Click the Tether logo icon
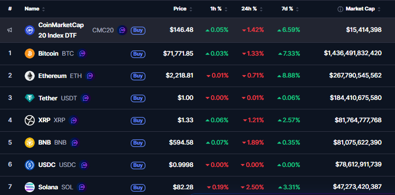This screenshot has height=195, width=395. [x=29, y=98]
